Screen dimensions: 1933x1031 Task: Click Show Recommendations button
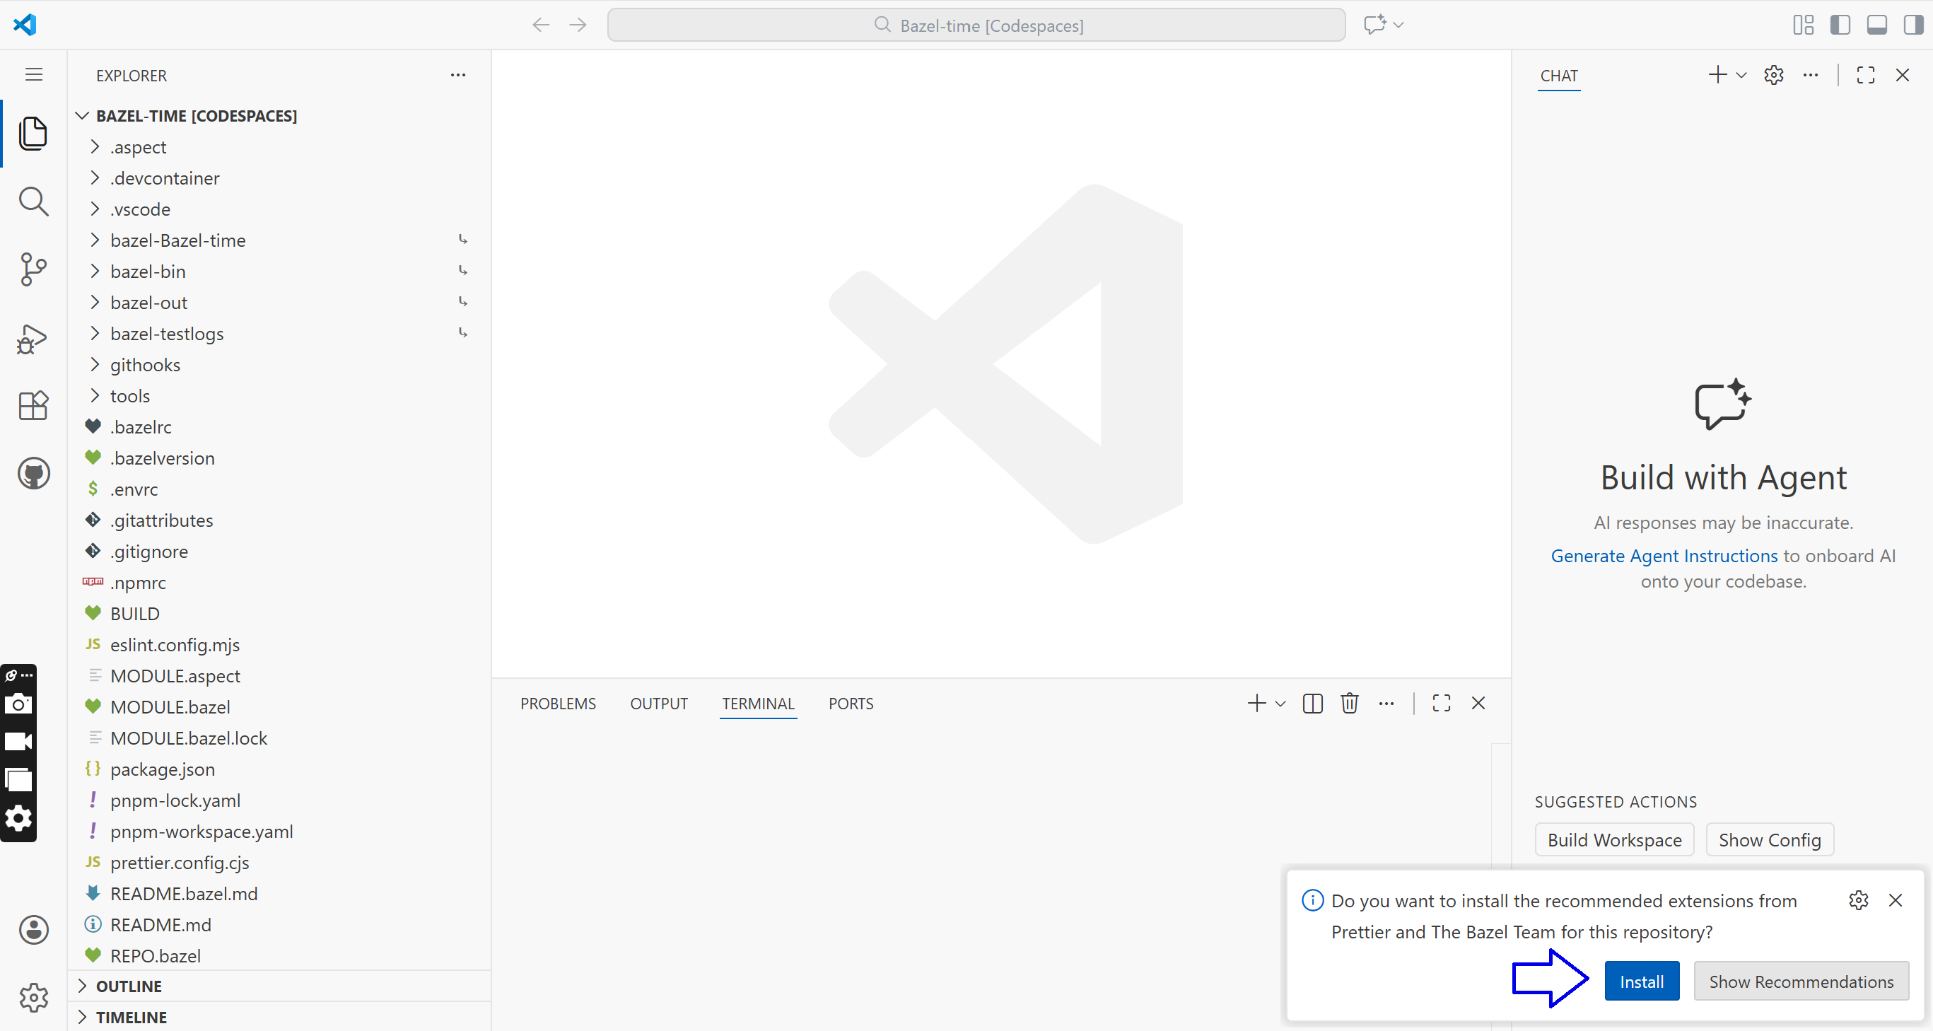click(1801, 981)
